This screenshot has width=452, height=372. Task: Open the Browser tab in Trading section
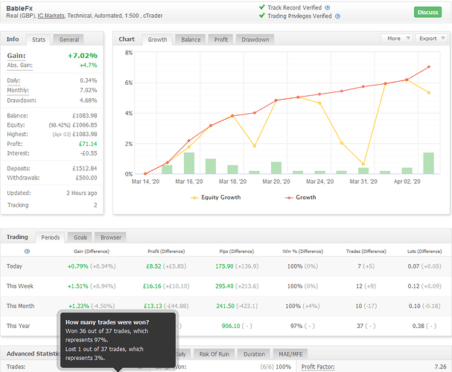click(x=110, y=237)
